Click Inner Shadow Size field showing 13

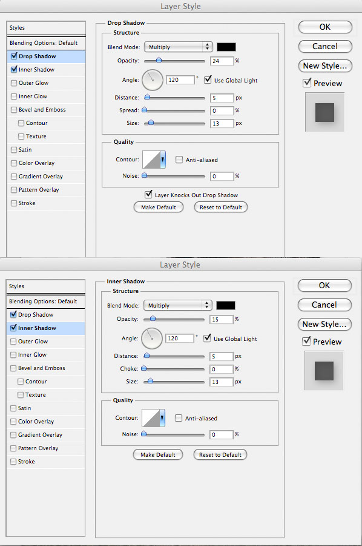[221, 382]
